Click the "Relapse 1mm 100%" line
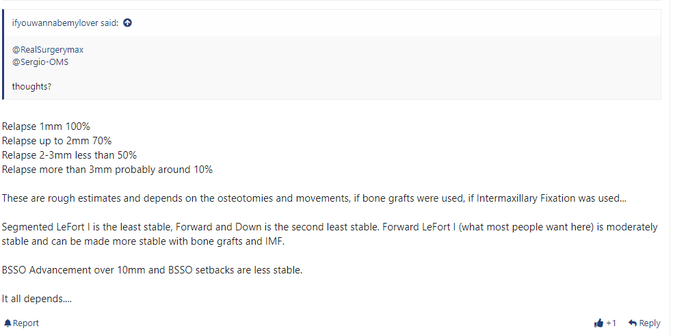Viewport: 673px width, 335px height. (46, 126)
